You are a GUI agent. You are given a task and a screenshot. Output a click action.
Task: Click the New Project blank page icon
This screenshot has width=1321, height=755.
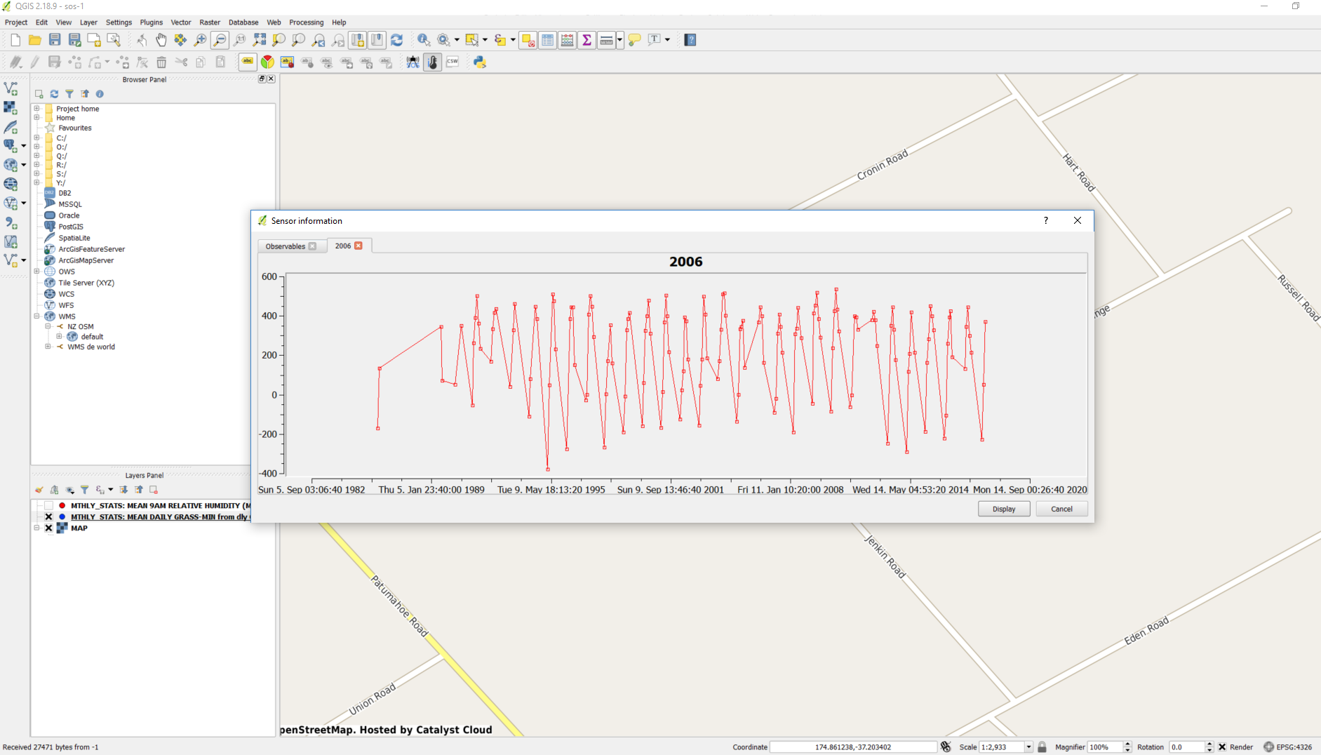(x=15, y=40)
